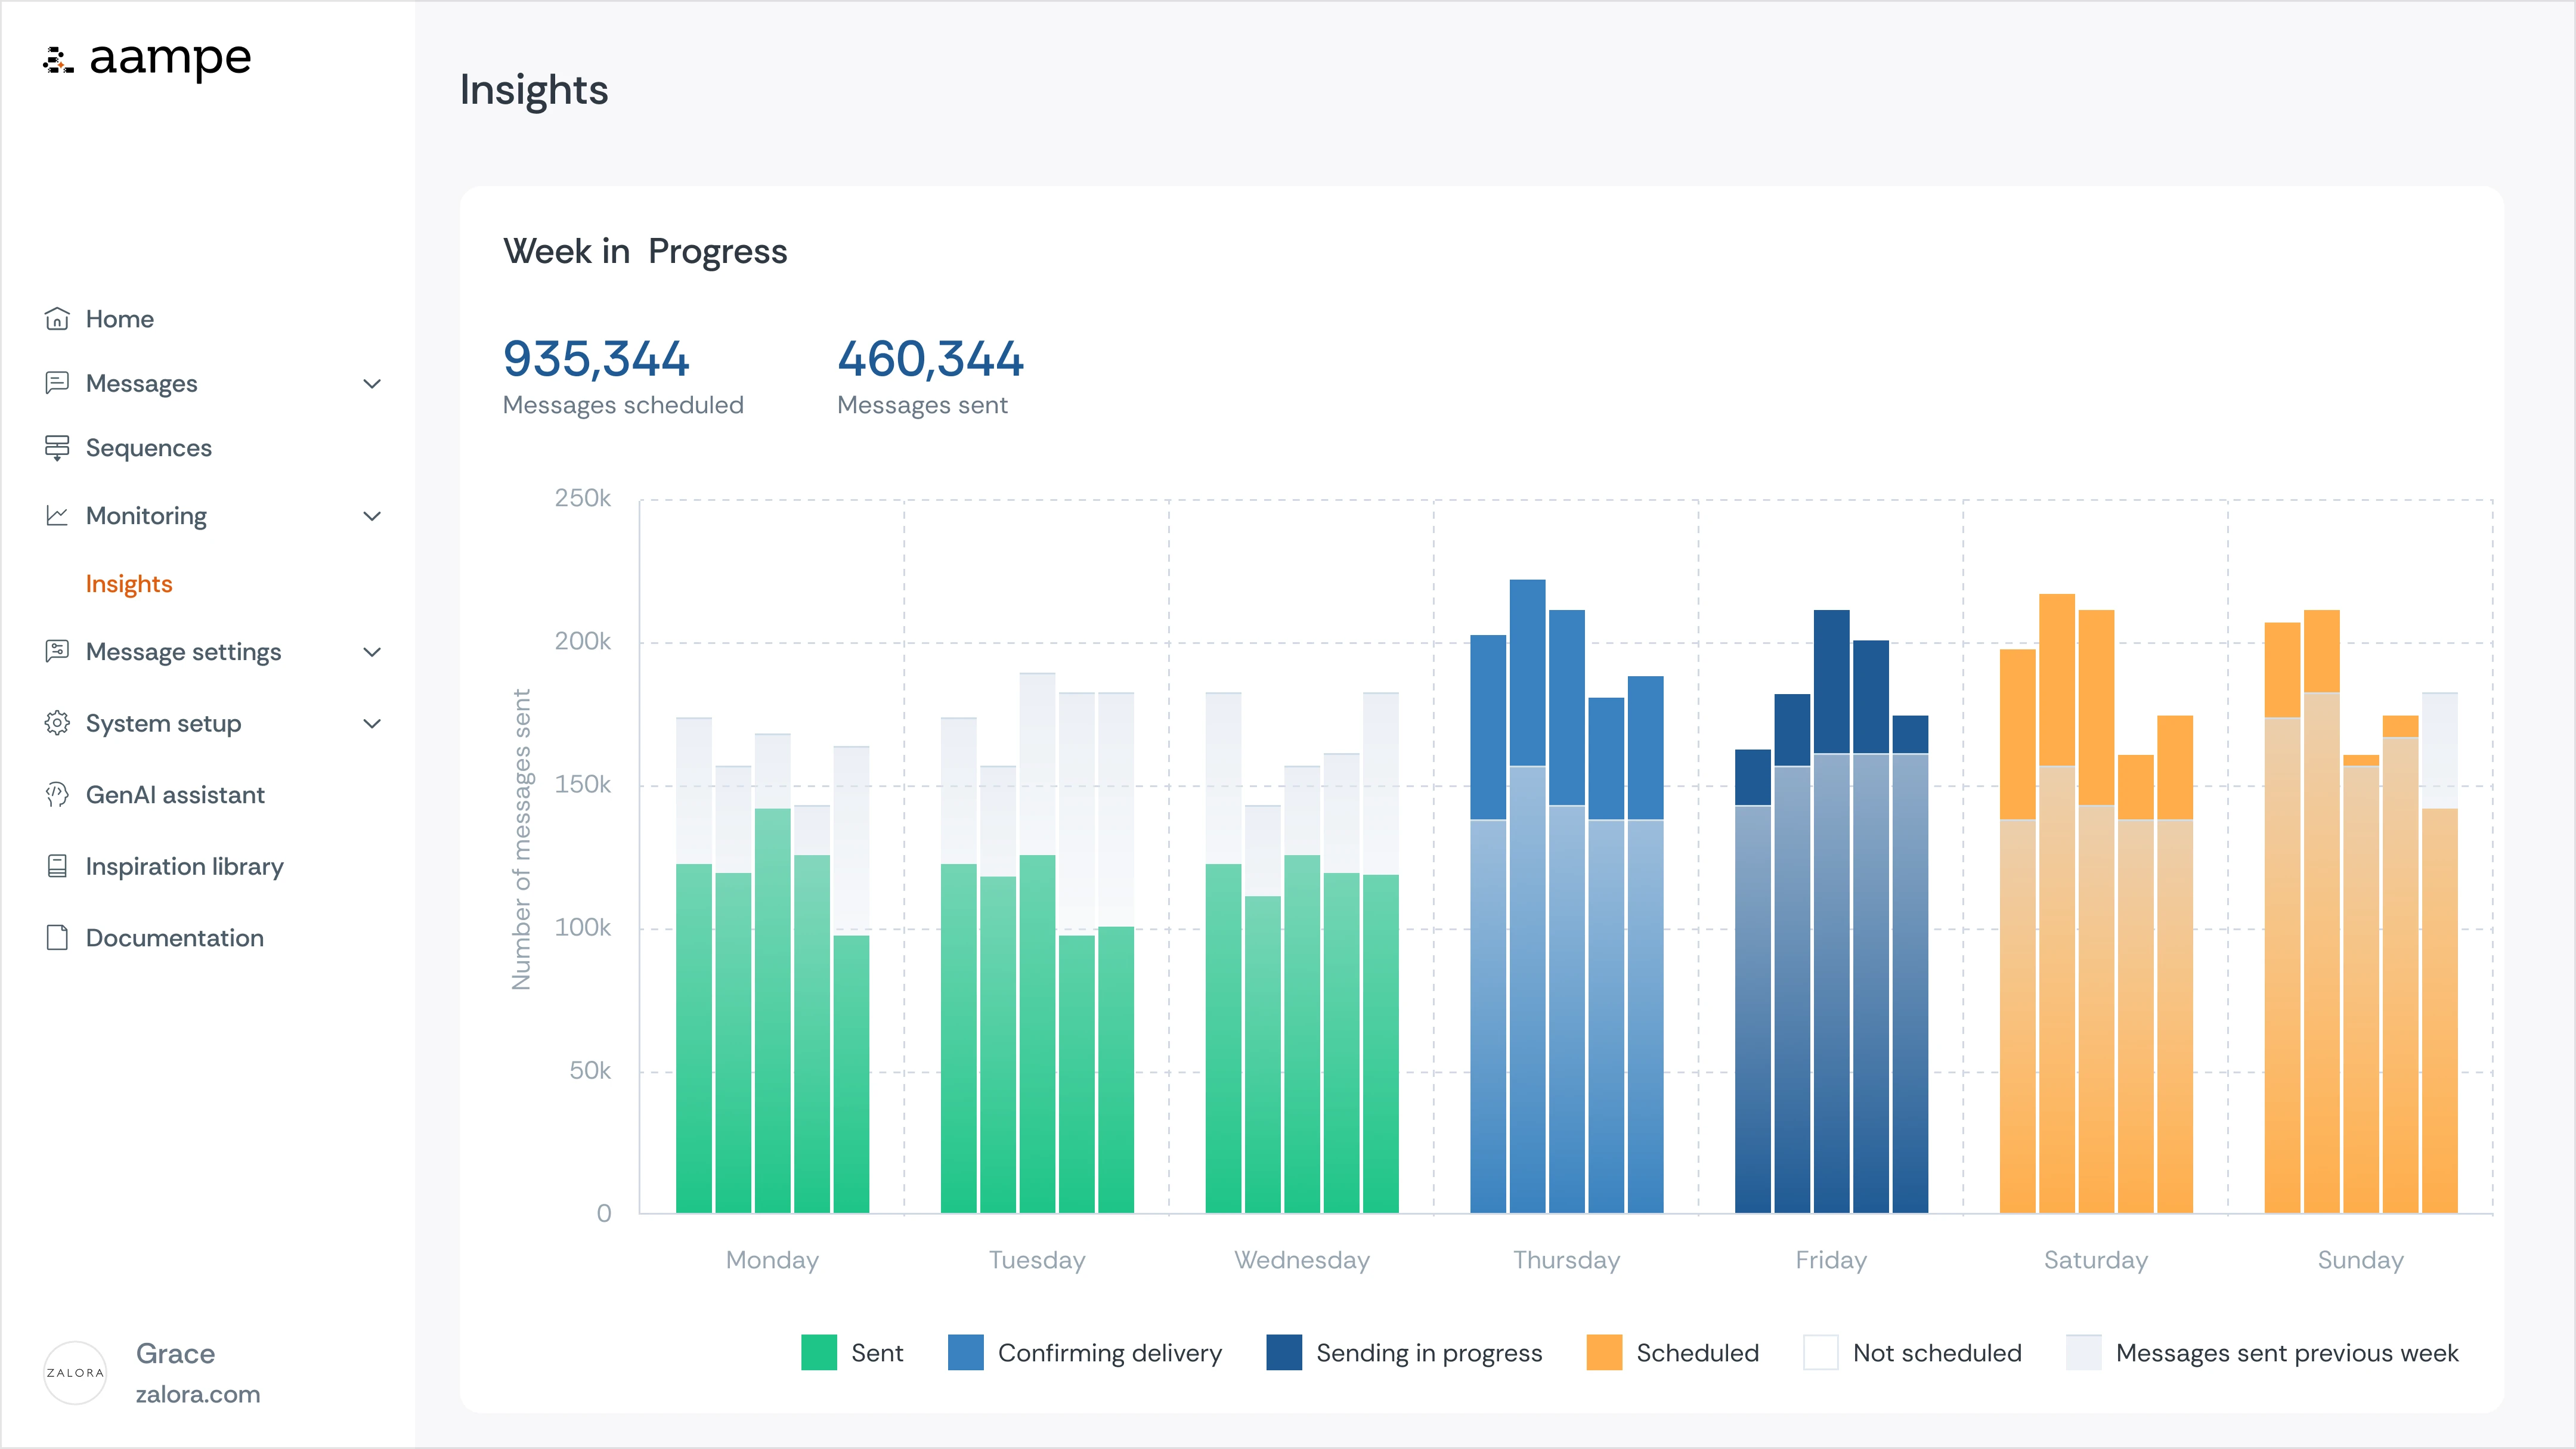Click the Inspiration library book icon
This screenshot has width=2576, height=1449.
tap(57, 866)
